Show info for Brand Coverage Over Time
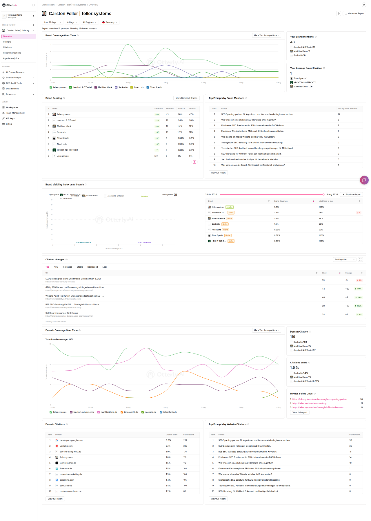Viewport: 371px width, 521px height. click(78, 35)
